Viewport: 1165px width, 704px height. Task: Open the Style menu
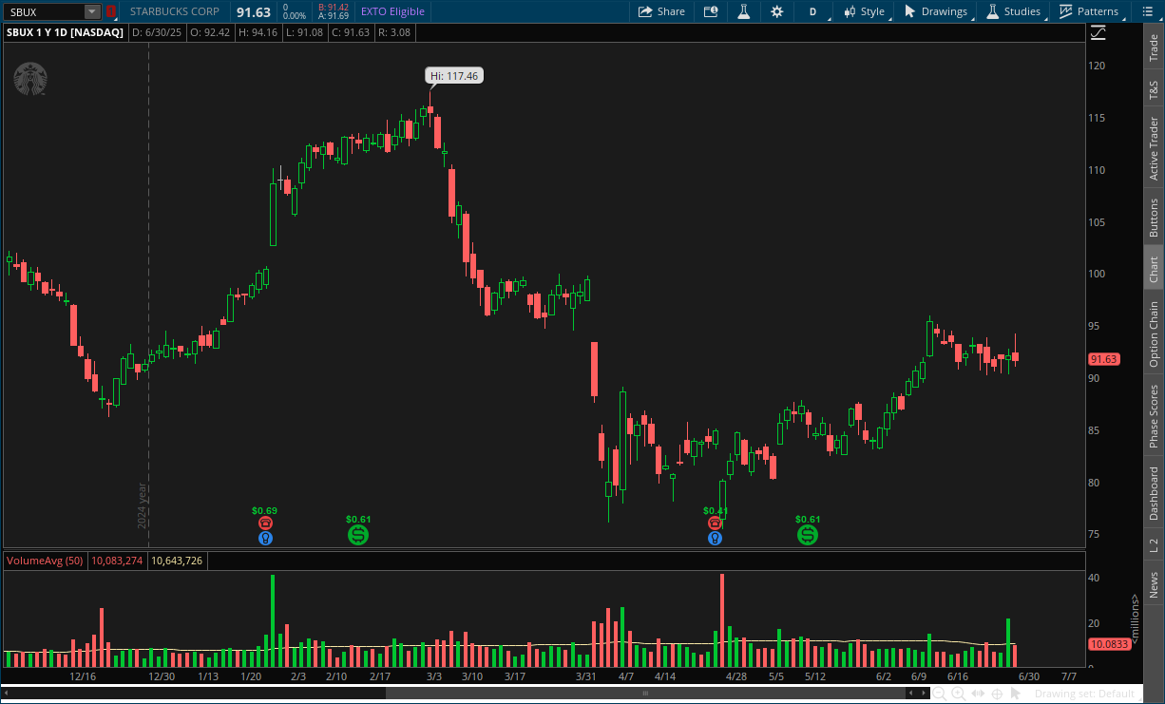864,11
